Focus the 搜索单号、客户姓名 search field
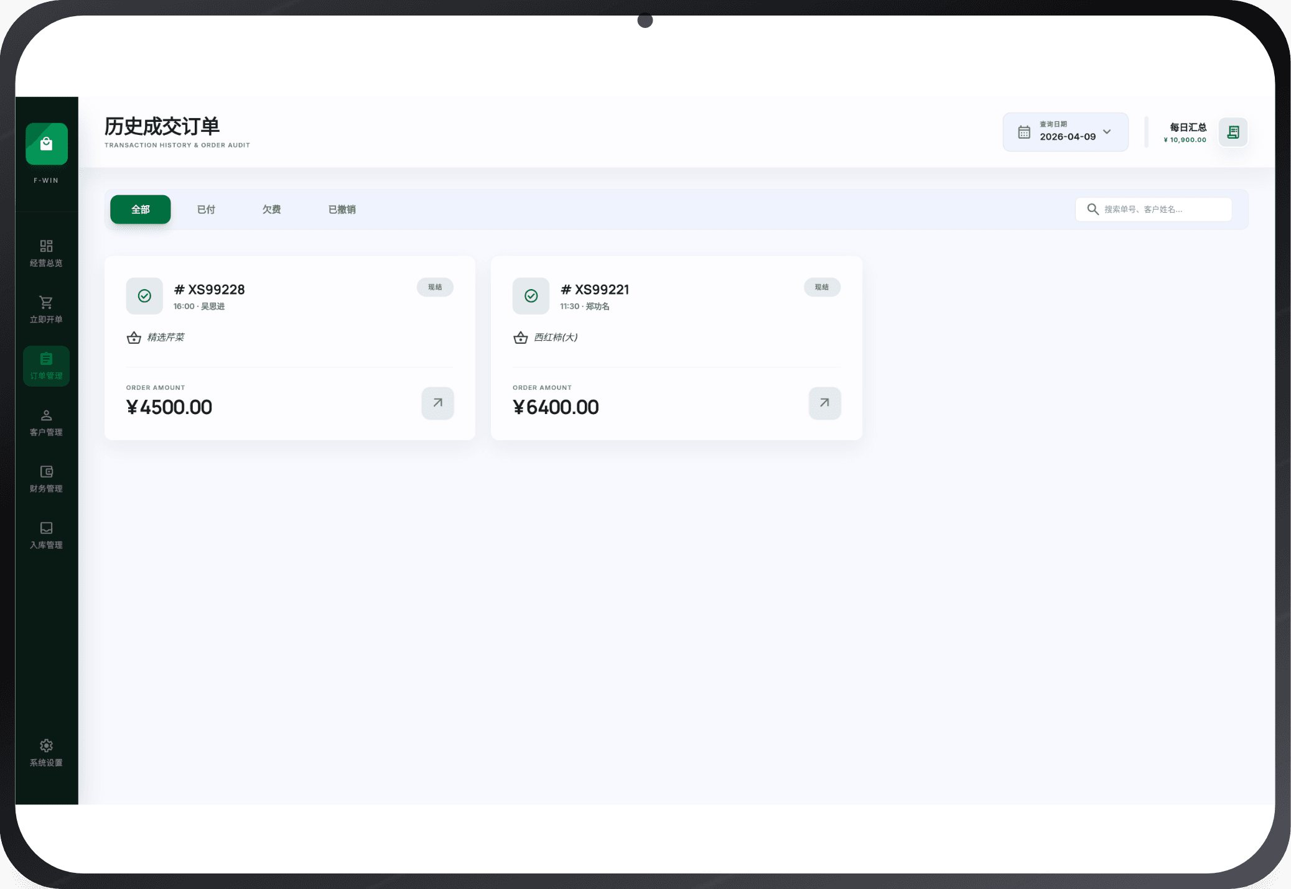 pos(1154,210)
